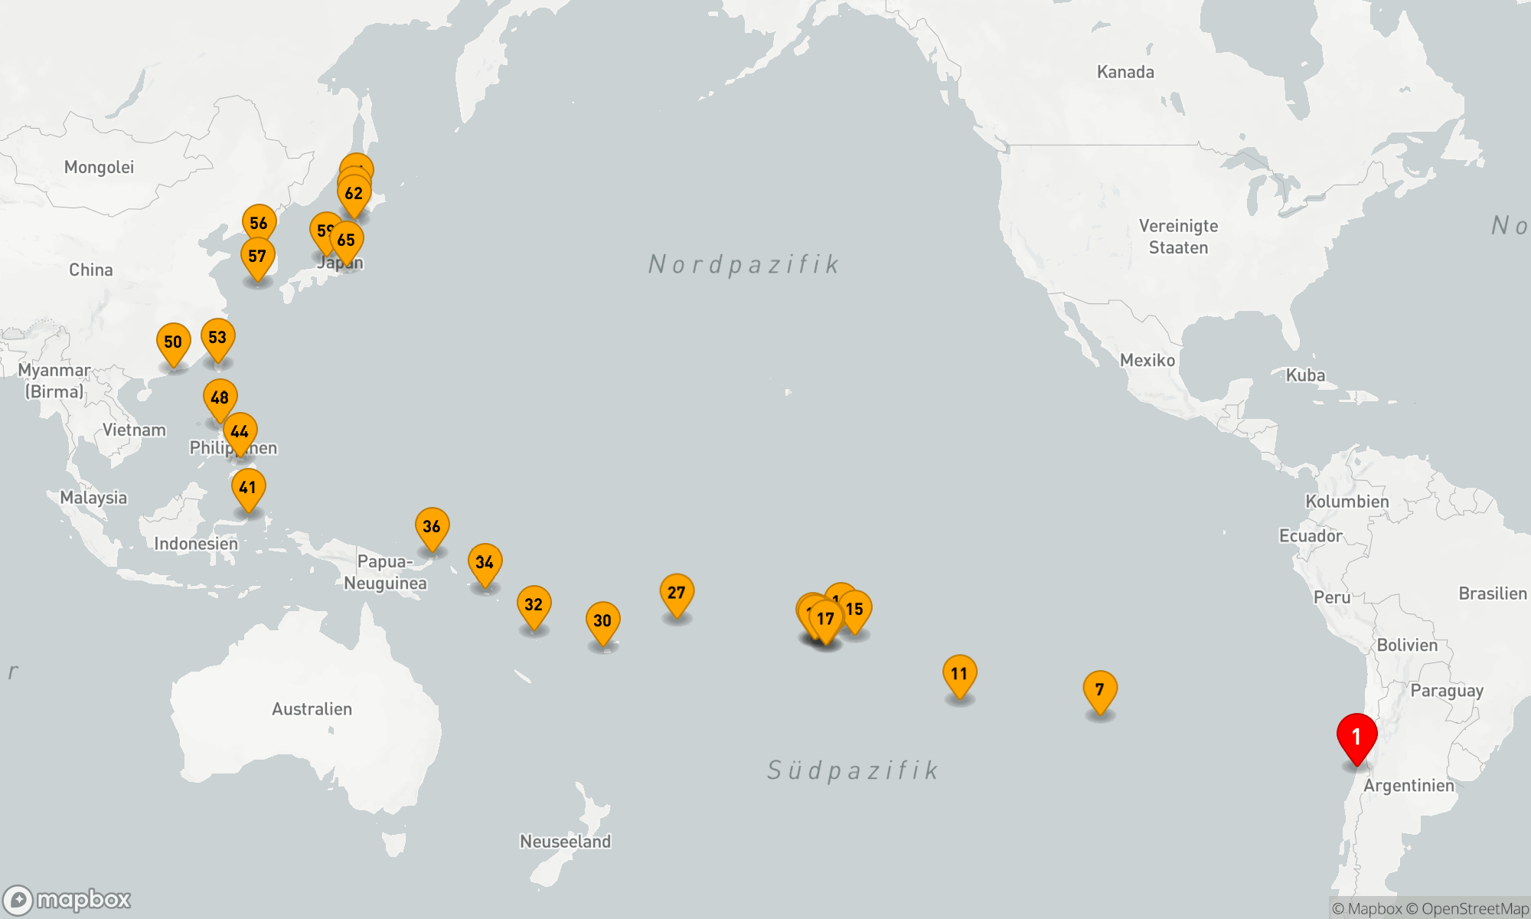Open marker 41 near Indonesia
This screenshot has height=919, width=1531.
pyautogui.click(x=248, y=487)
